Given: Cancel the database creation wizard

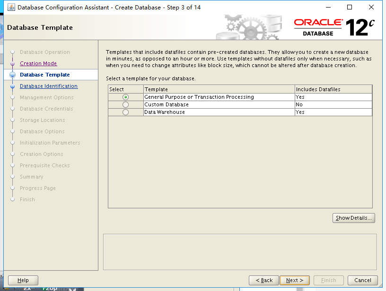Looking at the screenshot, I should pos(362,280).
